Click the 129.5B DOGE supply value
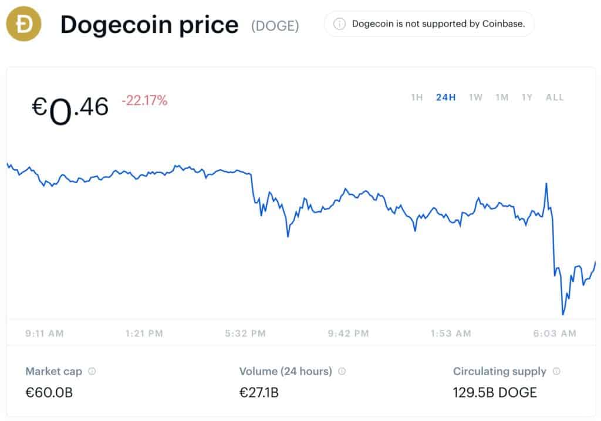 (x=494, y=393)
